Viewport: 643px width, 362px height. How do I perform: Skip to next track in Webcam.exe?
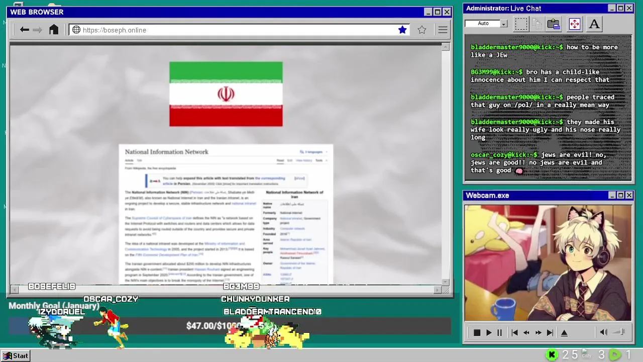(550, 333)
